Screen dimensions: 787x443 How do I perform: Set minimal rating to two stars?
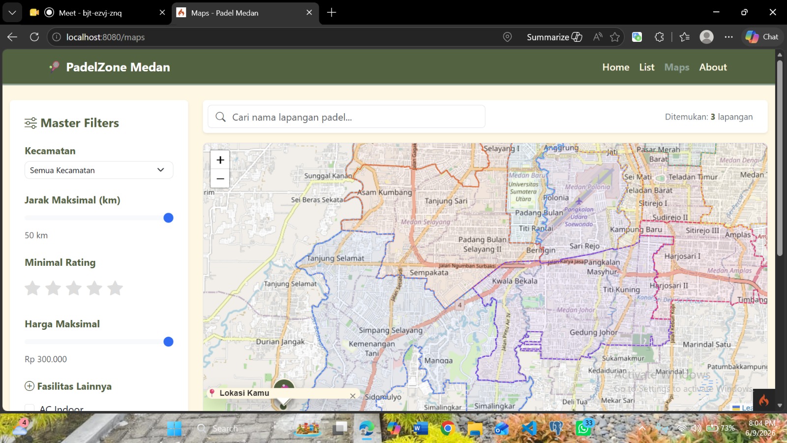coord(53,288)
